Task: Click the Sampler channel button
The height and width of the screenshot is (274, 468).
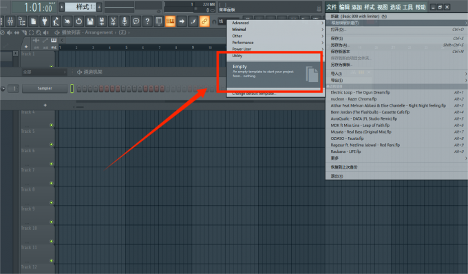Action: (45, 88)
